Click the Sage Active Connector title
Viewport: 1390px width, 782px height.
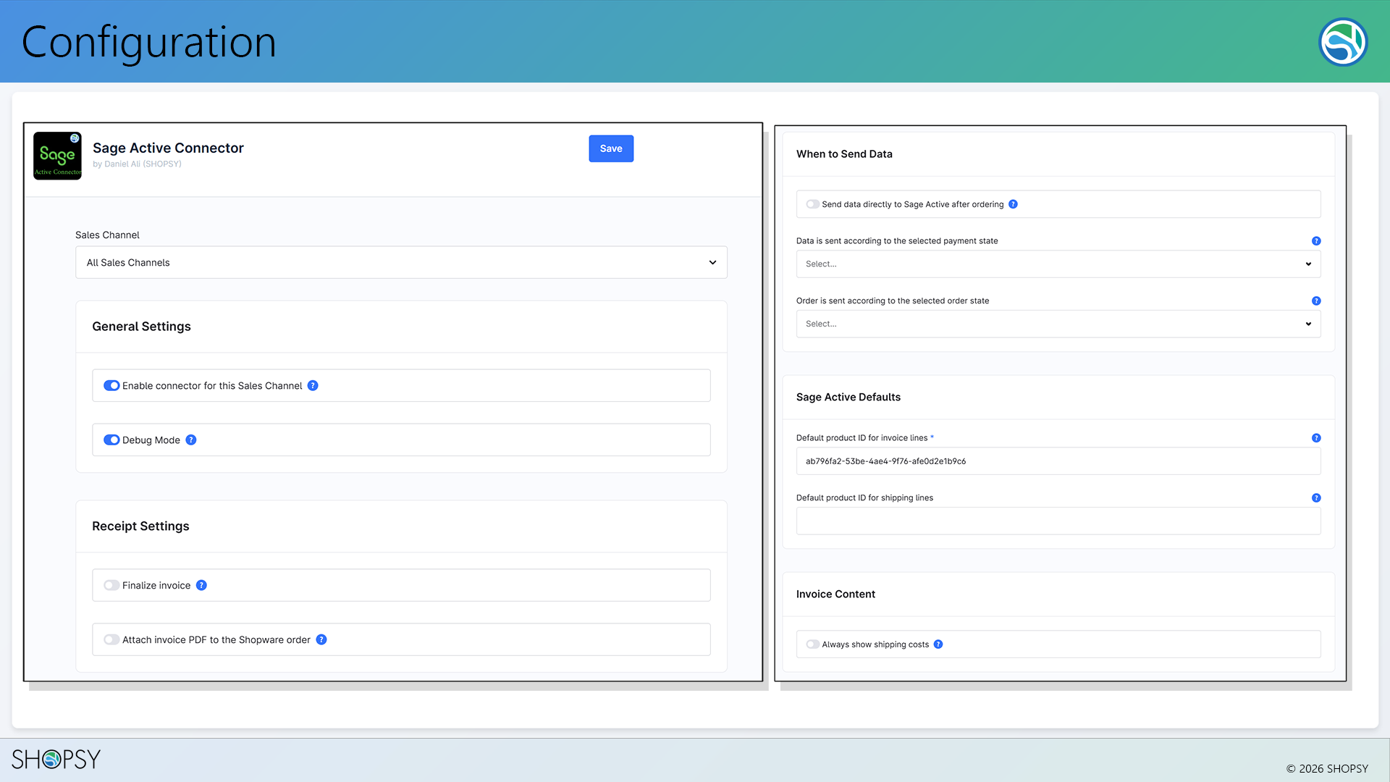[x=168, y=148]
